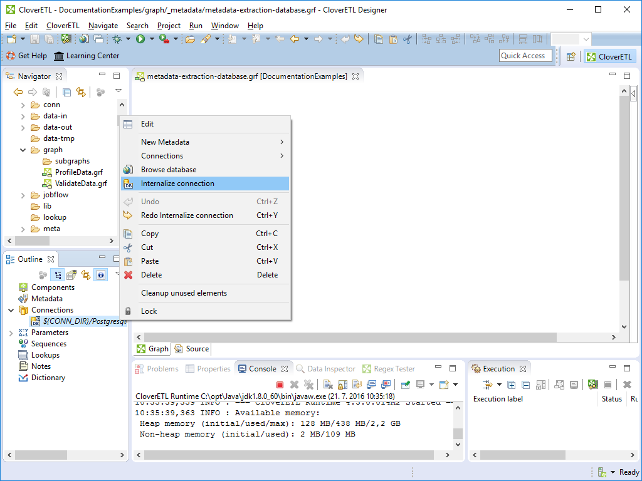The width and height of the screenshot is (642, 481).
Task: Open the CloverETL perspective
Action: coord(609,56)
